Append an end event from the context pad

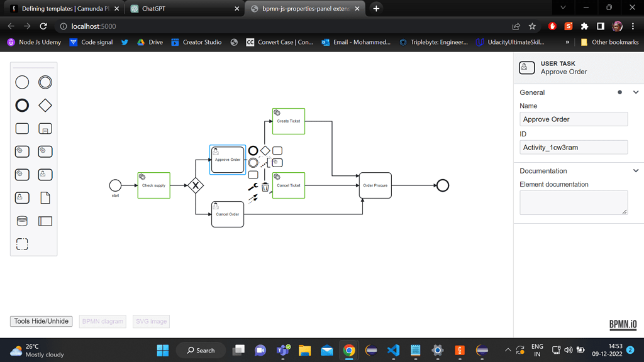(x=253, y=150)
